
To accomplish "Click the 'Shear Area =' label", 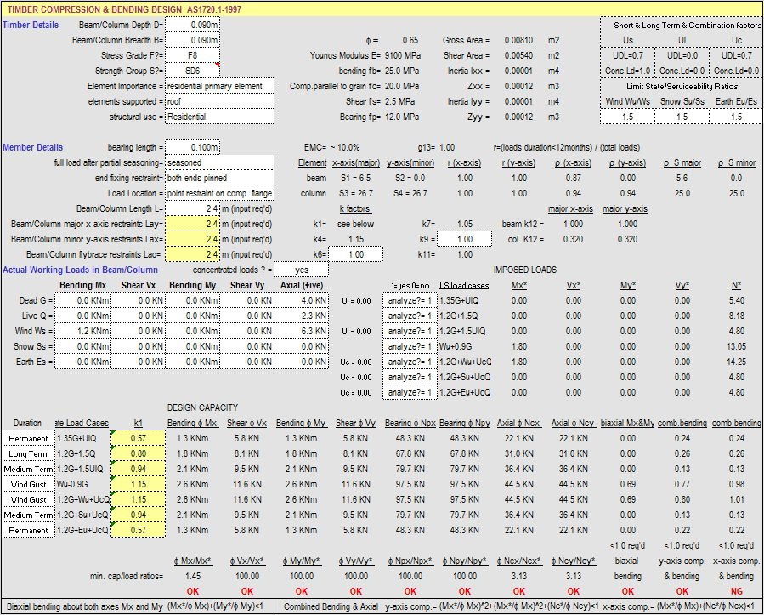I will (467, 55).
